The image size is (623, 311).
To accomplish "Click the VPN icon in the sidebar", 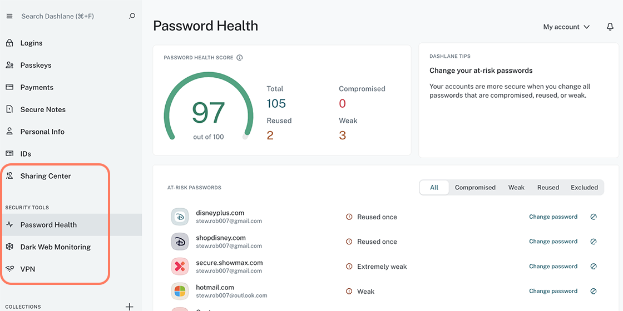I will pyautogui.click(x=9, y=269).
